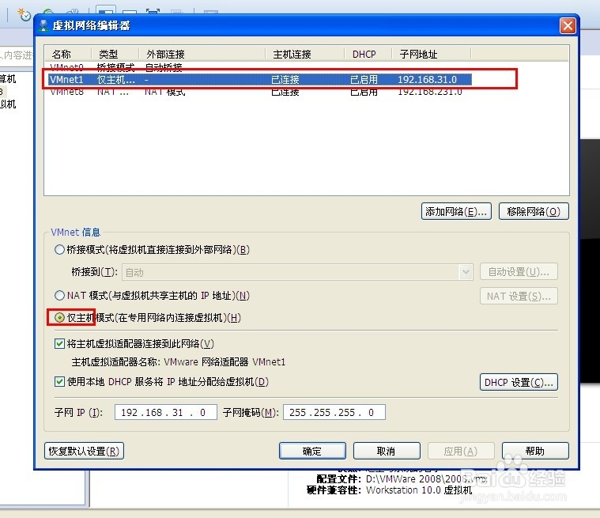Open the 桥接到 dropdown showing 自动
This screenshot has width=600, height=518.
tap(297, 272)
